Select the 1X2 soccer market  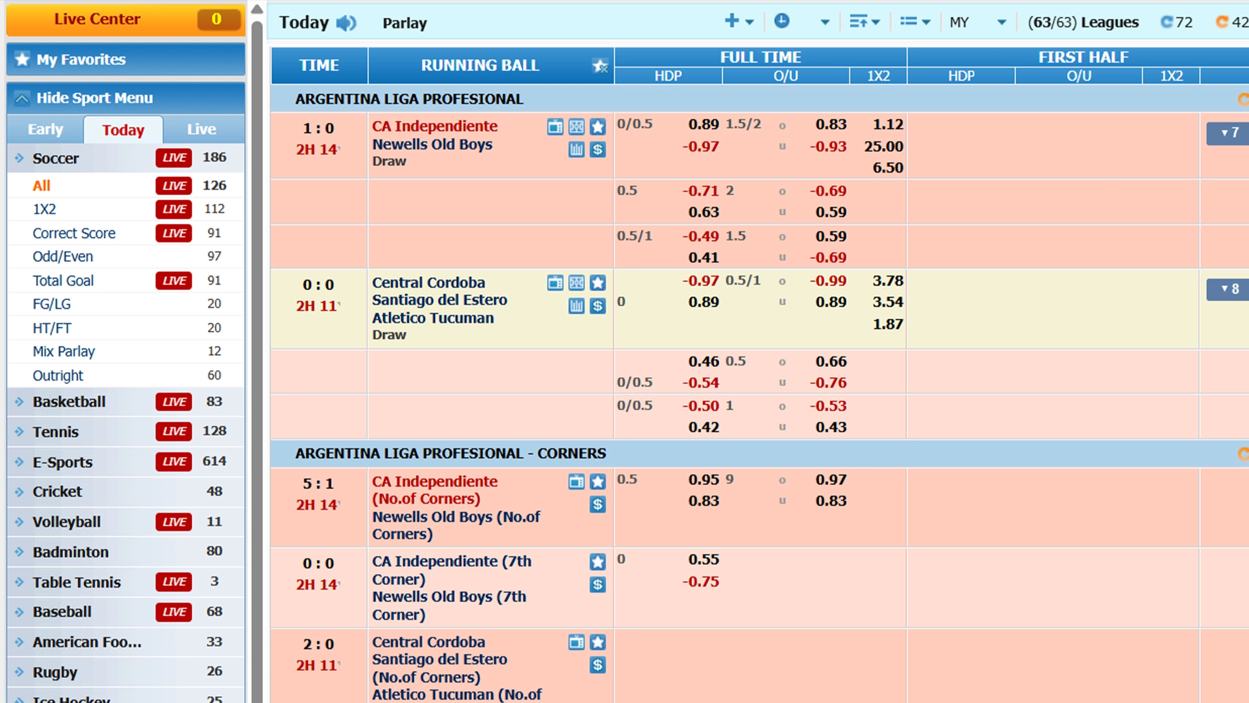(125, 209)
